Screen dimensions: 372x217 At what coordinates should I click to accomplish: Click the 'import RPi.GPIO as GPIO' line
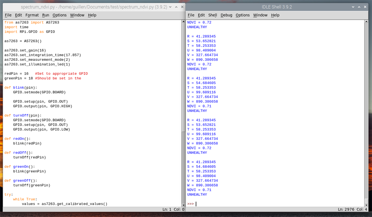[x=29, y=32]
